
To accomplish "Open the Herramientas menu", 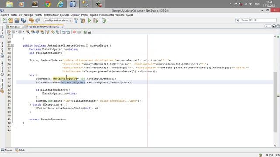I will (x=107, y=15).
